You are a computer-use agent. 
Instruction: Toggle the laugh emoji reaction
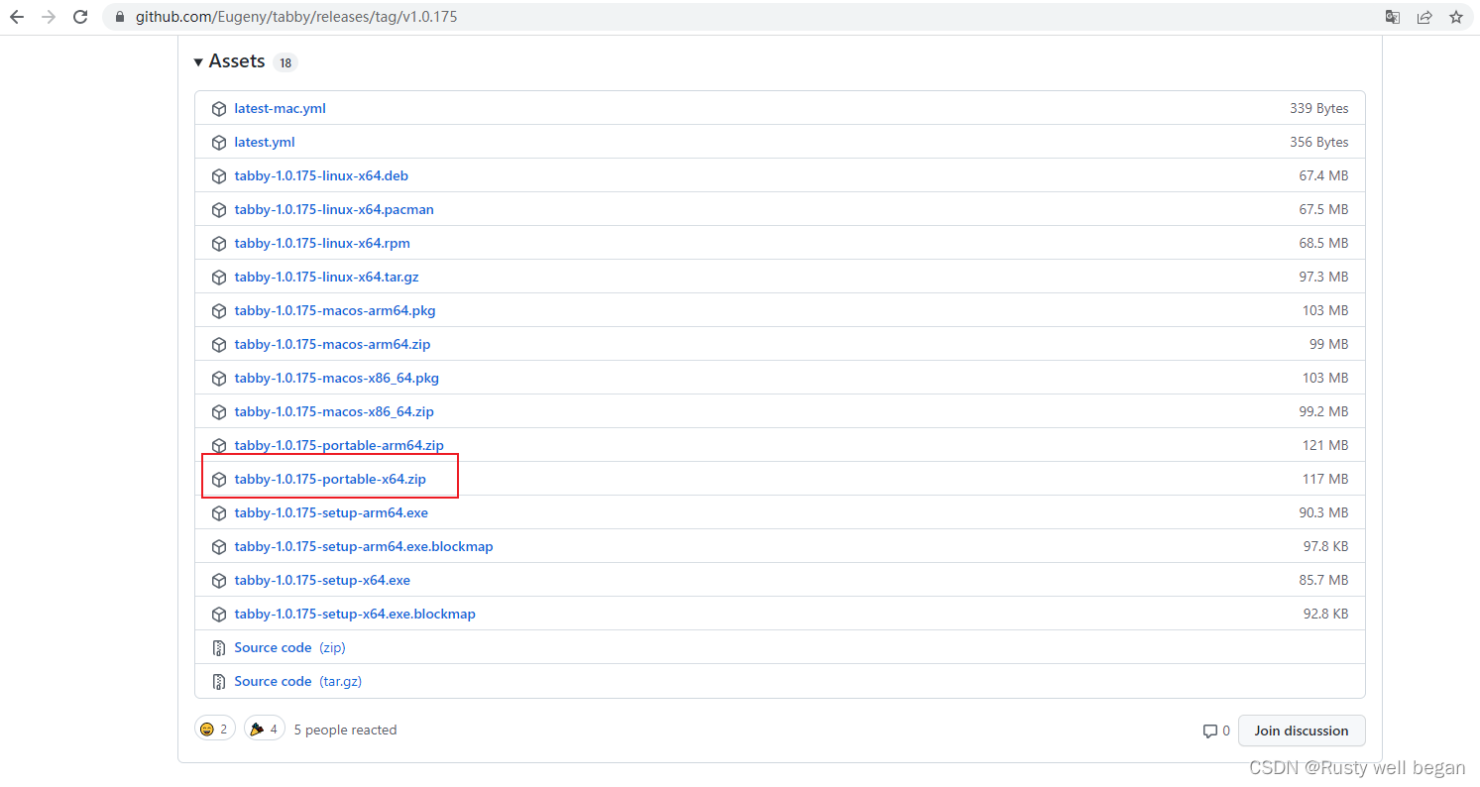[215, 730]
